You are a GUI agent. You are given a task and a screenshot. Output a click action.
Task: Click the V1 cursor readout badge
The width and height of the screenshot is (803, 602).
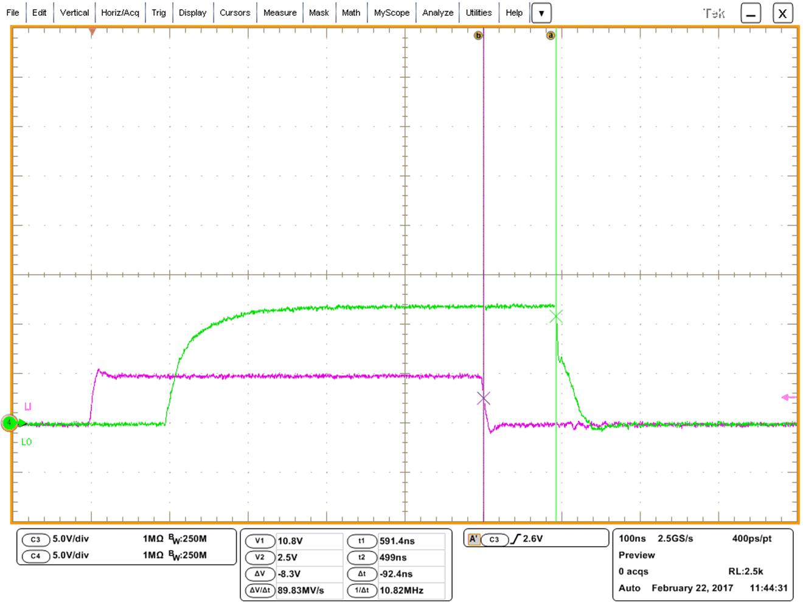point(260,541)
